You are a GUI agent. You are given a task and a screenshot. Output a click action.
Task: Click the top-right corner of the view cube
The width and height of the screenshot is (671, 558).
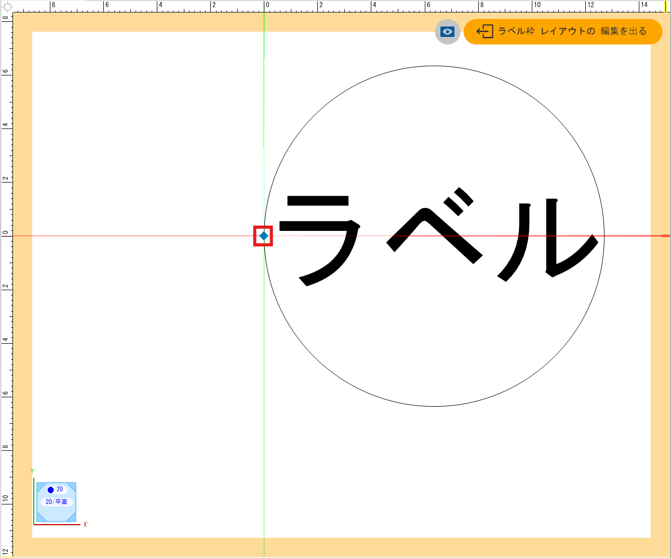73,486
